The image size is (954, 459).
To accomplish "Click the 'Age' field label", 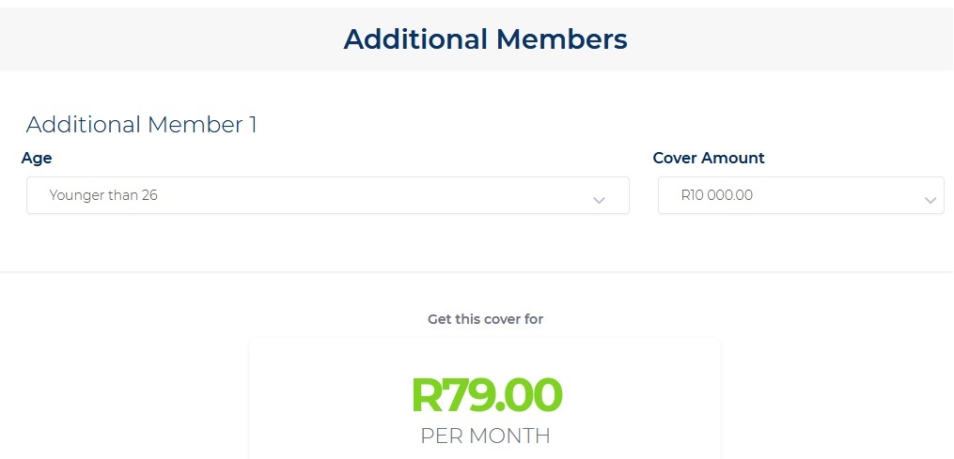I will [37, 158].
